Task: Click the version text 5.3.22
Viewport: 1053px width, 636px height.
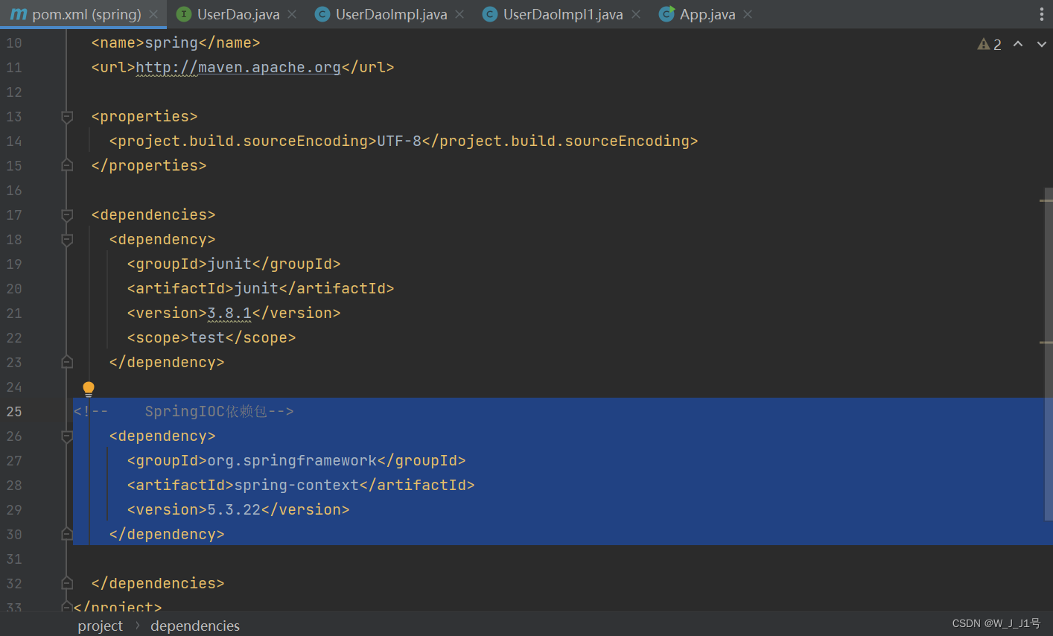Action: point(234,509)
